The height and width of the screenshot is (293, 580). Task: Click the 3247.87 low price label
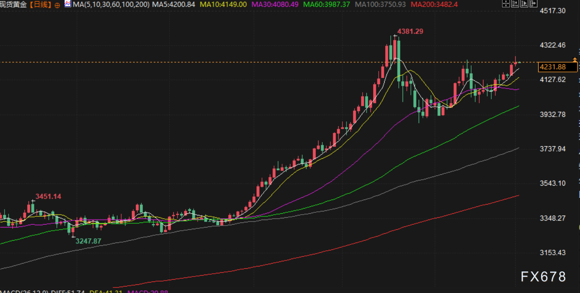(88, 241)
